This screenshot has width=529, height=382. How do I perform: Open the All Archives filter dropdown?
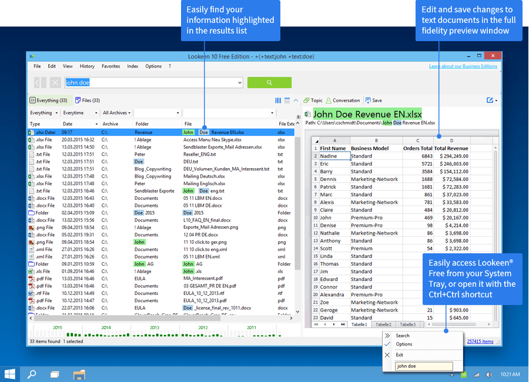pyautogui.click(x=116, y=113)
